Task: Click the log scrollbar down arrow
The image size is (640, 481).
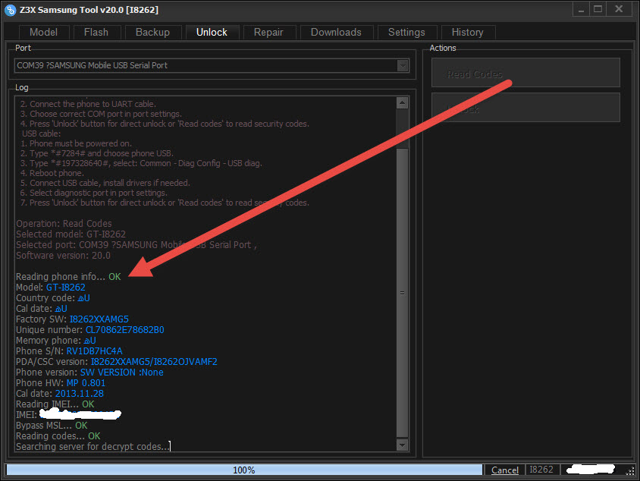Action: pos(403,445)
